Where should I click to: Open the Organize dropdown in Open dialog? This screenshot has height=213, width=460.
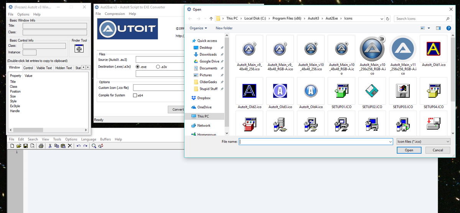[x=198, y=28]
